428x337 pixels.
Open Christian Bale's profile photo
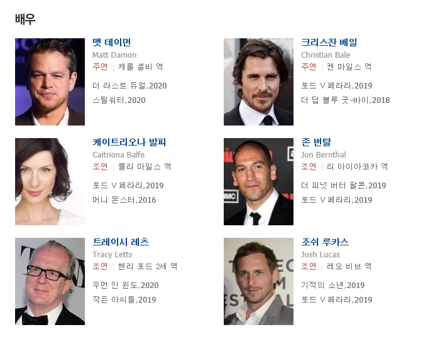258,82
